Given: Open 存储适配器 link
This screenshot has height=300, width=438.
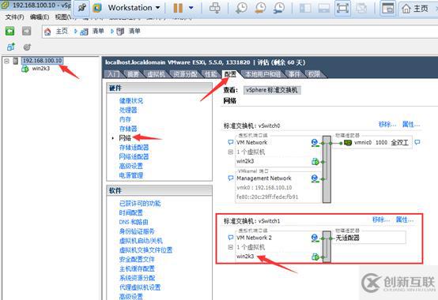Looking at the screenshot, I should [134, 147].
